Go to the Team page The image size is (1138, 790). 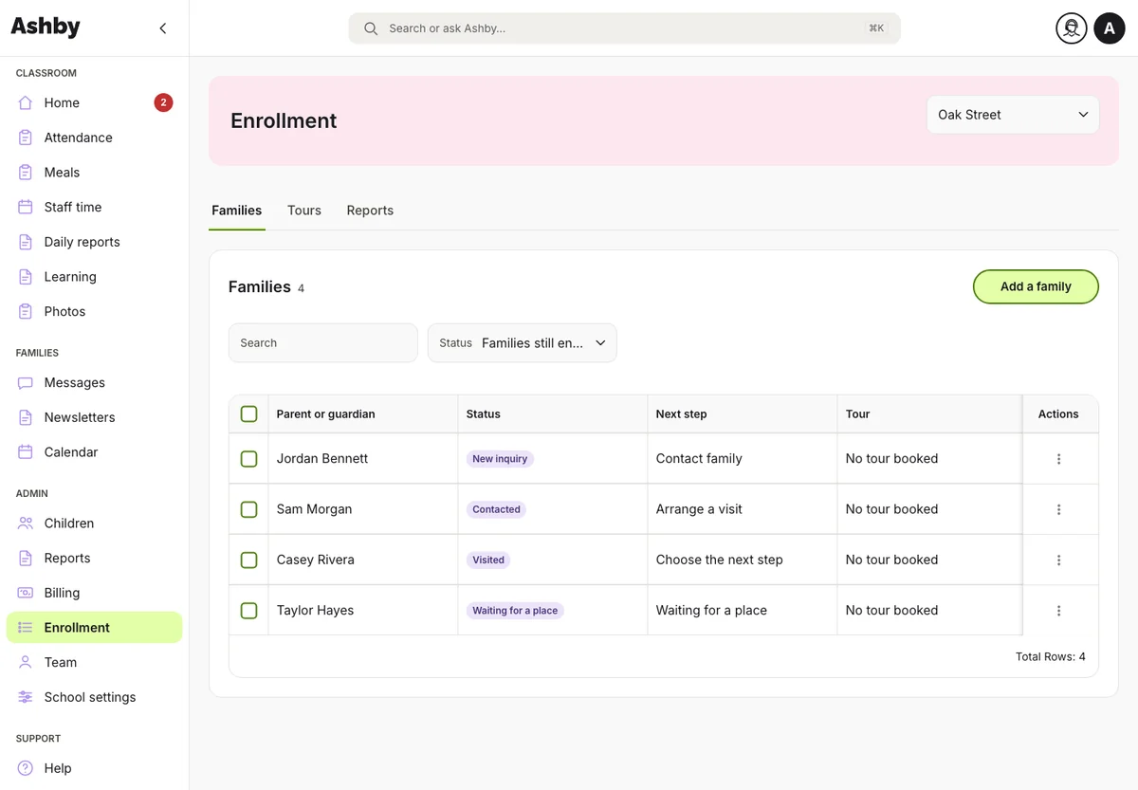94,663
